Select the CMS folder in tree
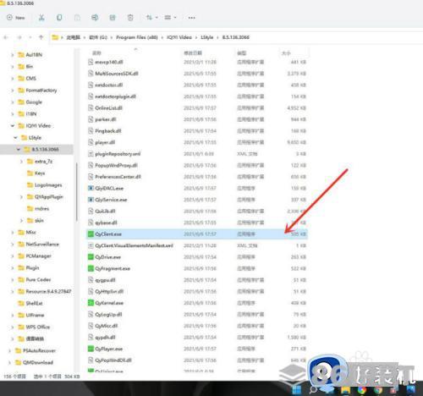423x396 pixels. point(27,79)
